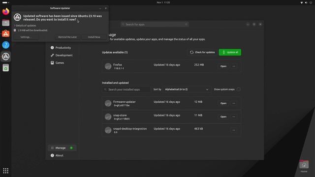Click the 252 MB size value

[x=199, y=64]
